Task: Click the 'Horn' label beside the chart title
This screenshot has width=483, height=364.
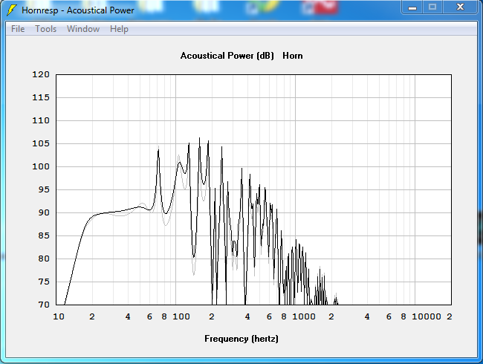Action: 293,56
